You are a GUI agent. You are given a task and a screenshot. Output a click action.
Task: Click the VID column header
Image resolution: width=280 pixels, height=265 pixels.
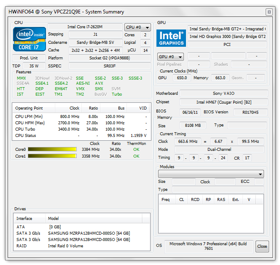coord(138,108)
